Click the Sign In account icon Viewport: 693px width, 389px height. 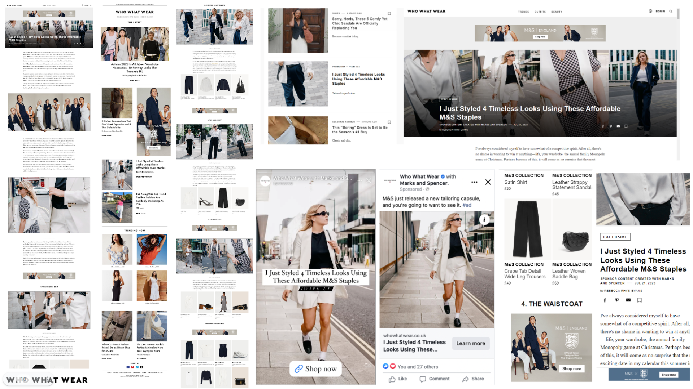tap(650, 11)
